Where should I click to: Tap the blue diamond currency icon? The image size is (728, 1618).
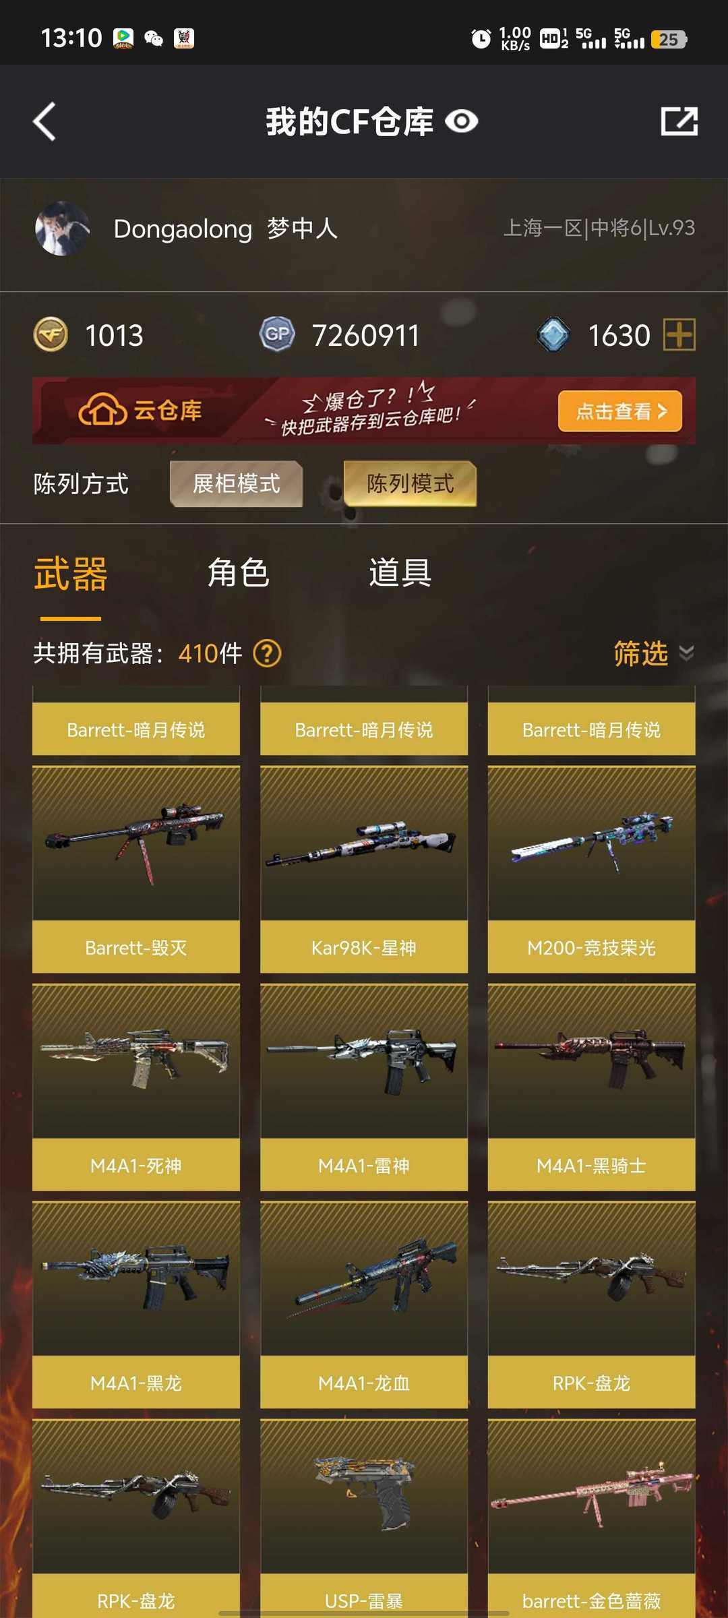553,334
